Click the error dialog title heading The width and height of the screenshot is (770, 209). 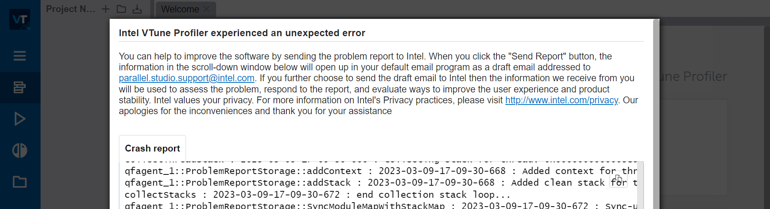(x=242, y=33)
